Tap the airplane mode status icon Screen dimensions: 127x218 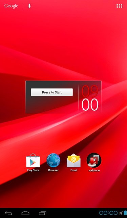click(121, 213)
